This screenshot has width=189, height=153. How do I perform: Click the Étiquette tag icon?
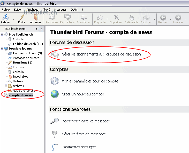click(100, 17)
